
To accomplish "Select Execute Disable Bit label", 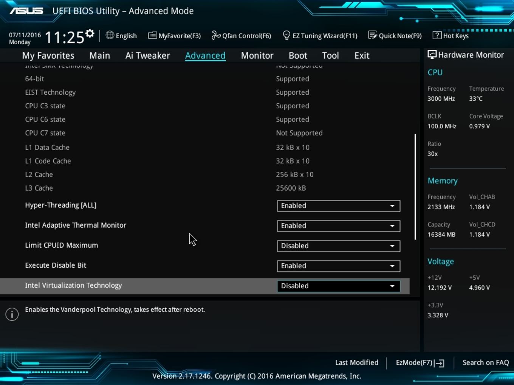I will (x=56, y=265).
